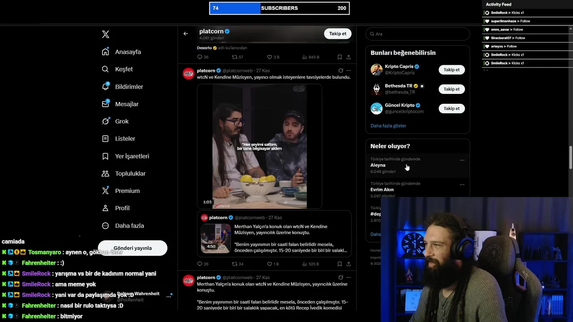The image size is (573, 322).
Task: Open Keşfet search page
Action: 124,69
